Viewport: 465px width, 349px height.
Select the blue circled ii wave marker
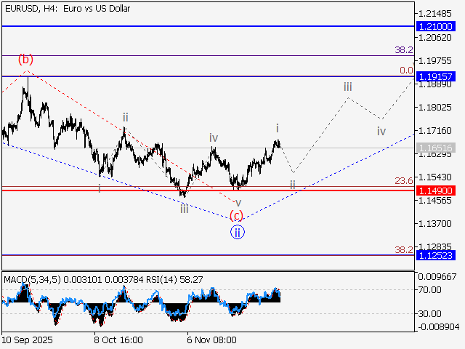coord(238,232)
